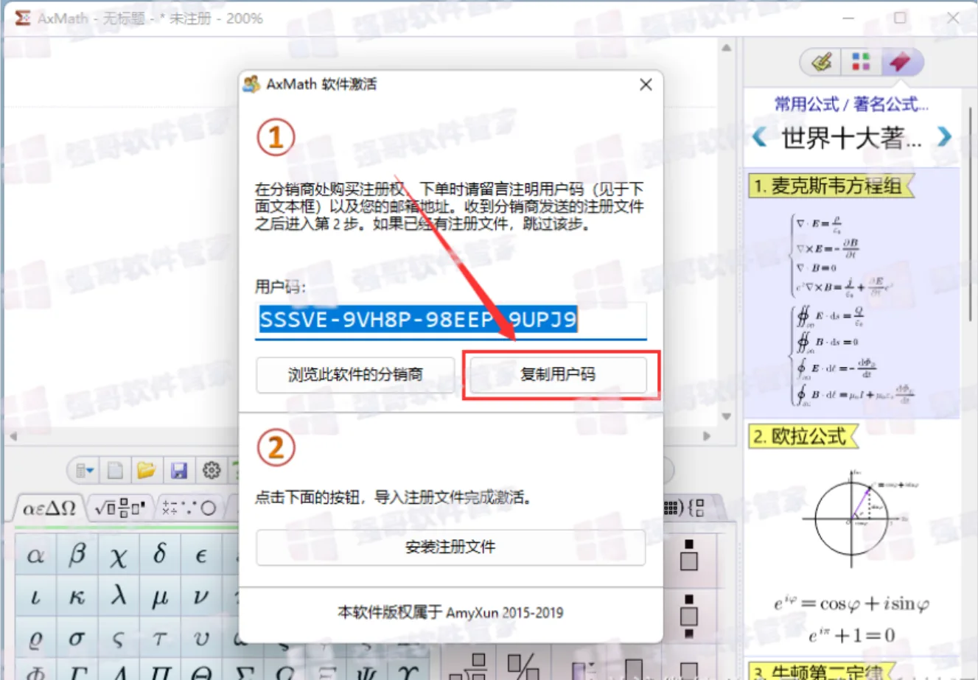Screen dimensions: 978x680
Task: Click 浏览此软件的分销商 button
Action: (355, 374)
